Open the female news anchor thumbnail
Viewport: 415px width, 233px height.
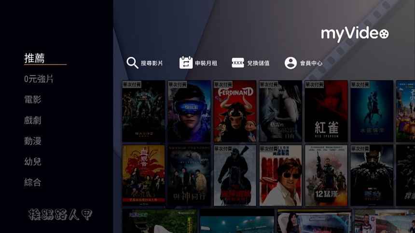tap(315, 221)
